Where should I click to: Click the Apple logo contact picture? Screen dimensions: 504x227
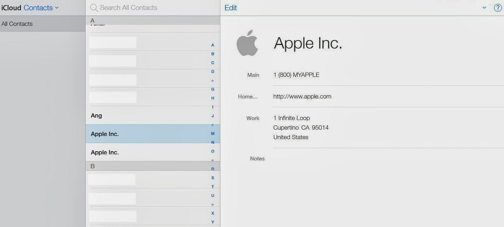point(247,43)
